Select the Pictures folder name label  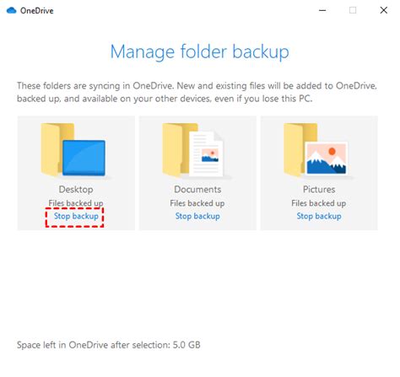319,189
